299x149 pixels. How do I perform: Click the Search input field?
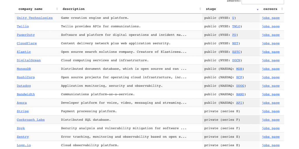pyautogui.click(x=263, y=1)
